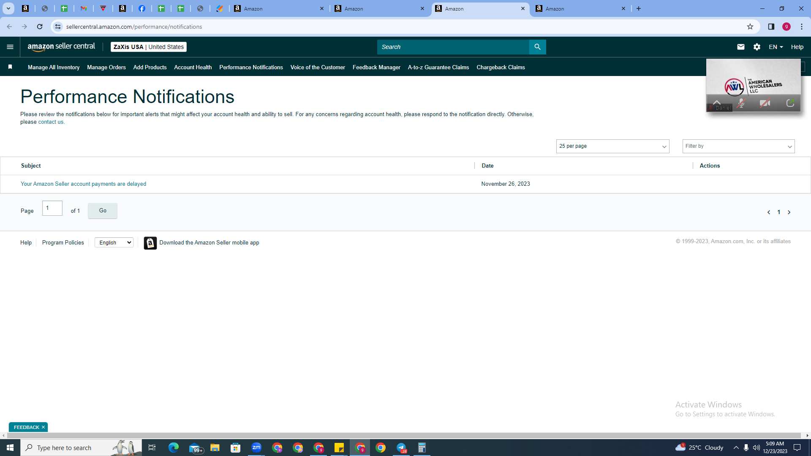
Task: Expand the 25 per page dropdown
Action: (612, 146)
